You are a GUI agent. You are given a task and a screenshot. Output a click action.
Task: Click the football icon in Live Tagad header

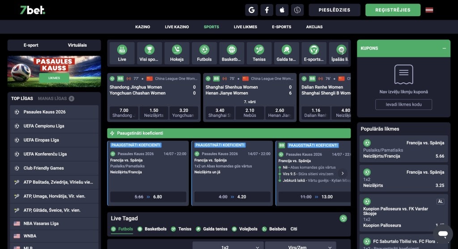343,218
